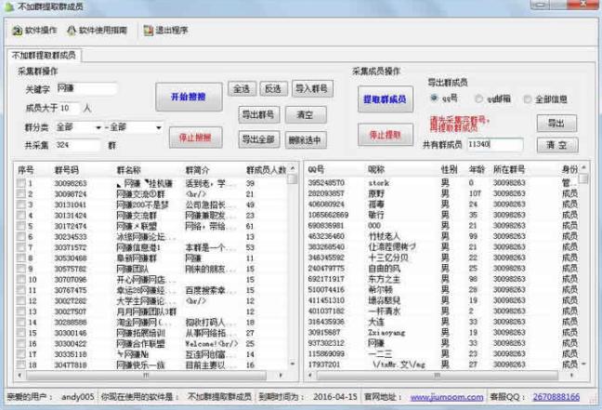Click the group list 清空 button
The width and height of the screenshot is (602, 410).
click(x=306, y=114)
